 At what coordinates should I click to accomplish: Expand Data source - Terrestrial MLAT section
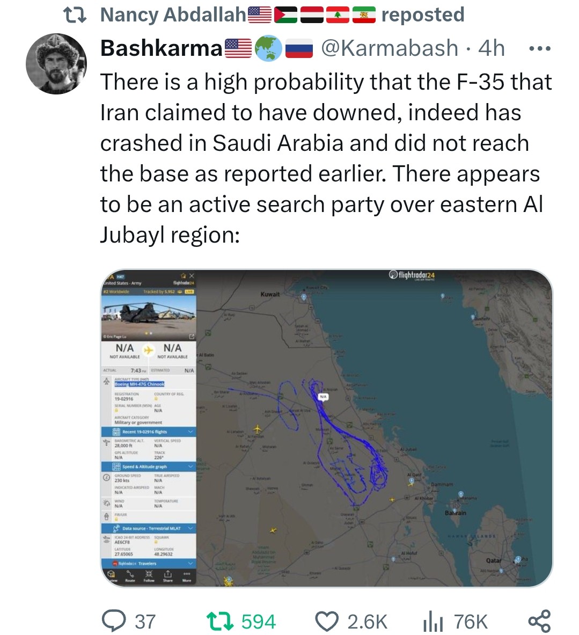(x=190, y=529)
